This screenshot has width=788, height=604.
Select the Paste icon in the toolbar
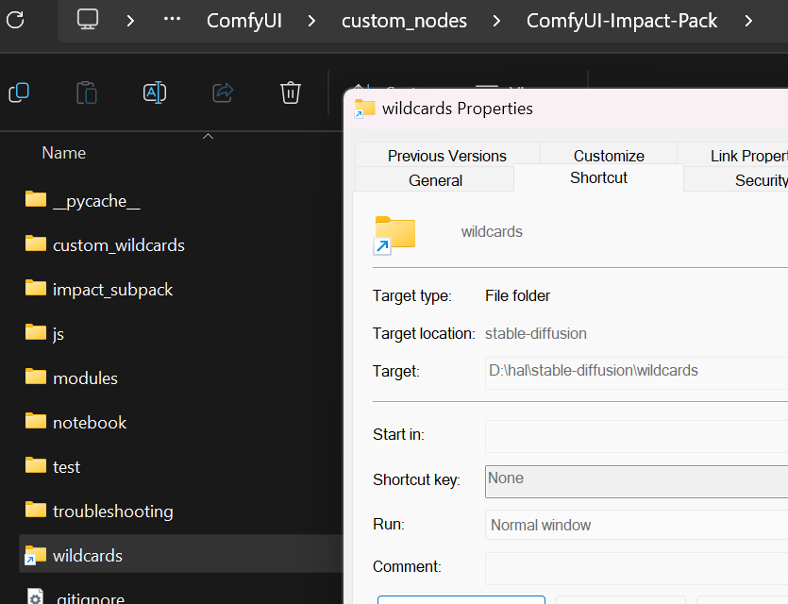click(x=87, y=92)
